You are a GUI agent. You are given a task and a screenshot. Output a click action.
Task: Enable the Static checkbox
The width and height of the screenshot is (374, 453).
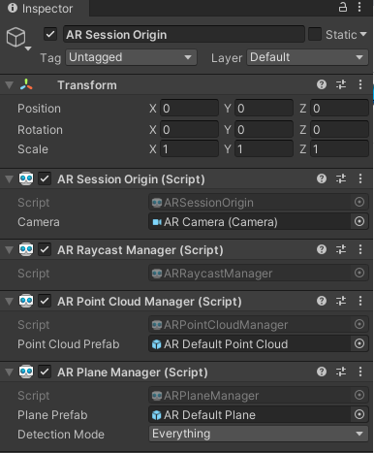click(x=315, y=34)
